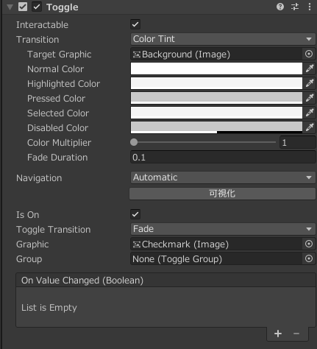Collapse the Toggle component foldout arrow

pos(10,7)
